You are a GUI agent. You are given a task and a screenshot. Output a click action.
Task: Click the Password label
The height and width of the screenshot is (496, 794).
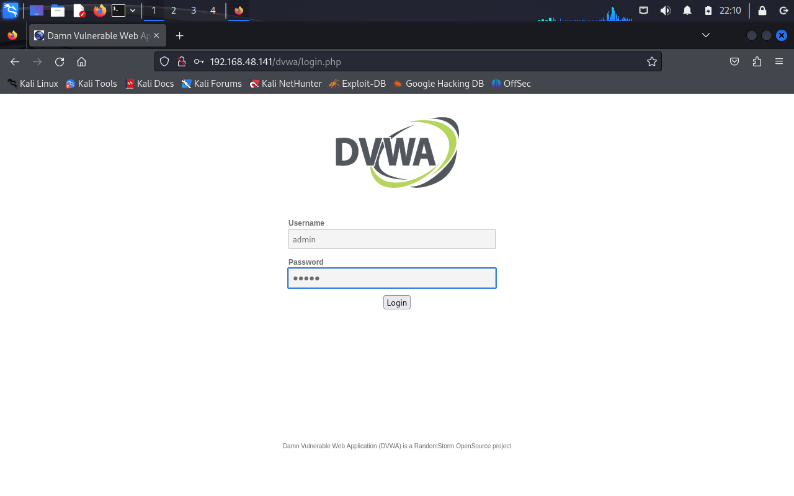pos(306,262)
